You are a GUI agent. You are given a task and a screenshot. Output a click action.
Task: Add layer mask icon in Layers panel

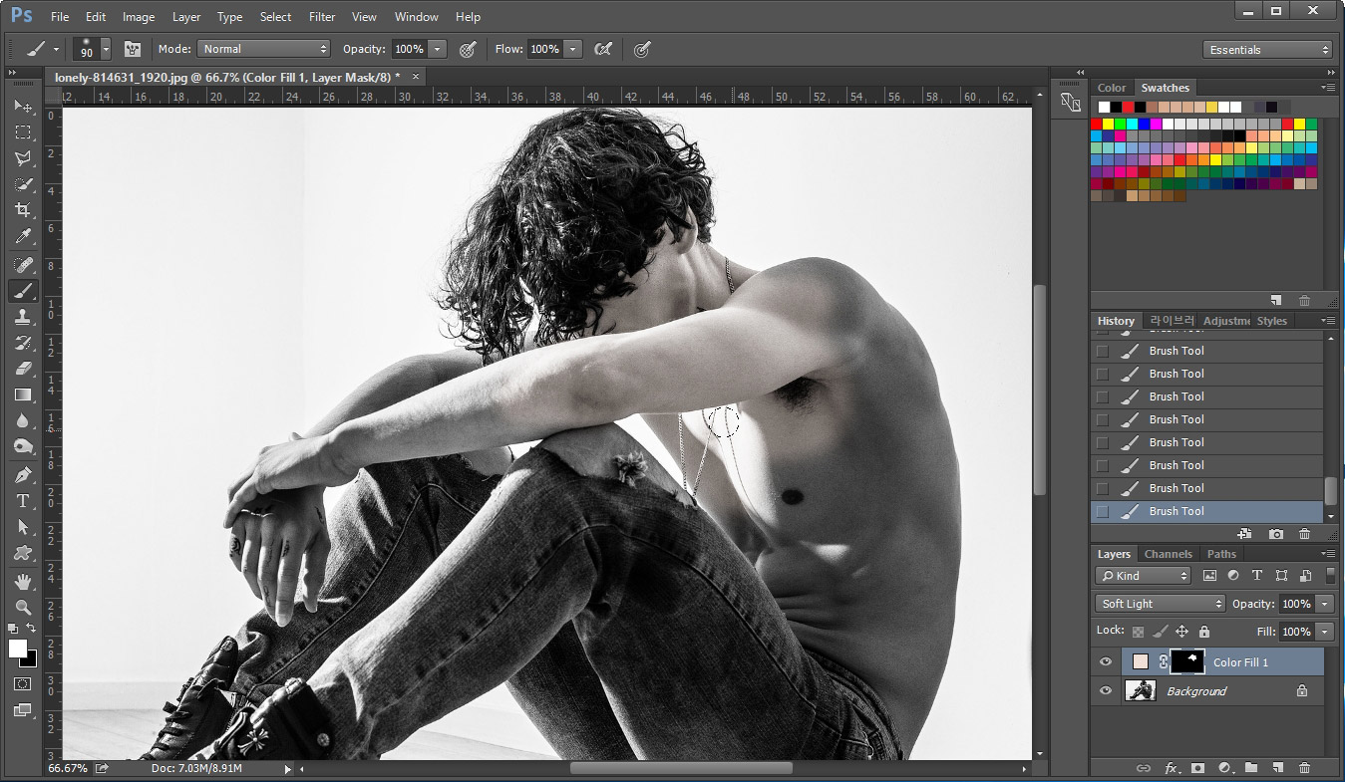click(1198, 768)
